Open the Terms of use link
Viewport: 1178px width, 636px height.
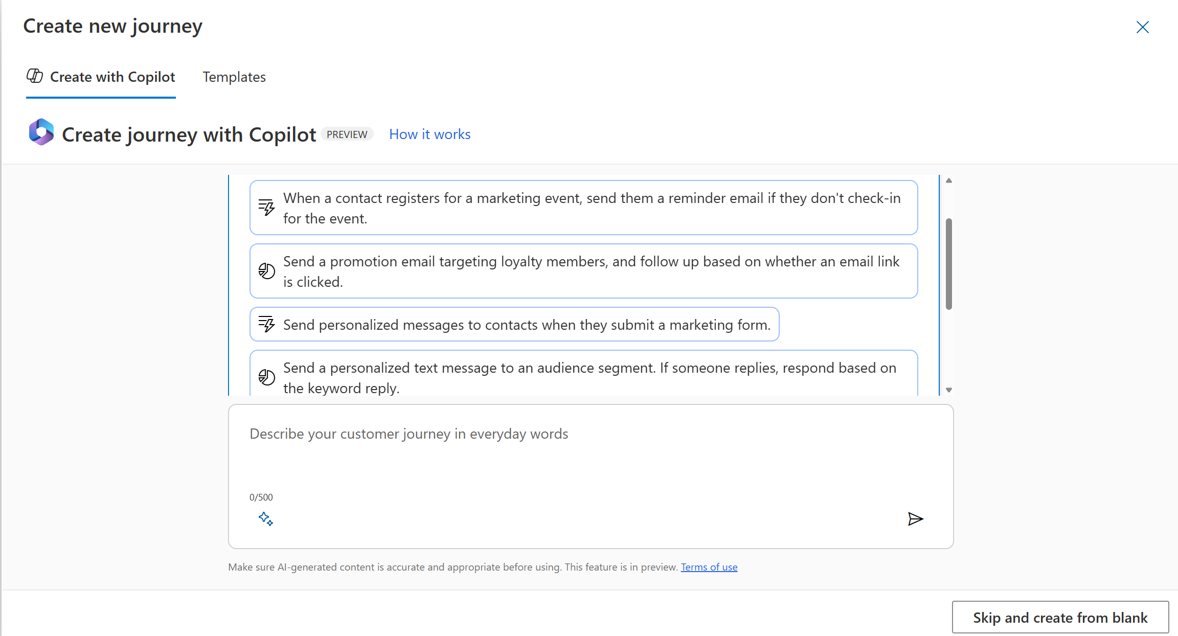point(709,567)
